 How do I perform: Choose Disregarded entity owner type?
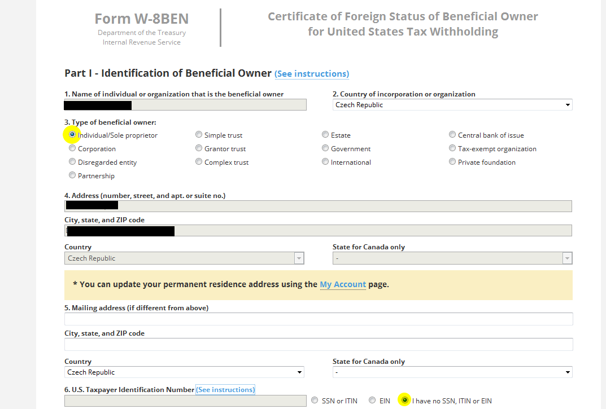pos(72,162)
